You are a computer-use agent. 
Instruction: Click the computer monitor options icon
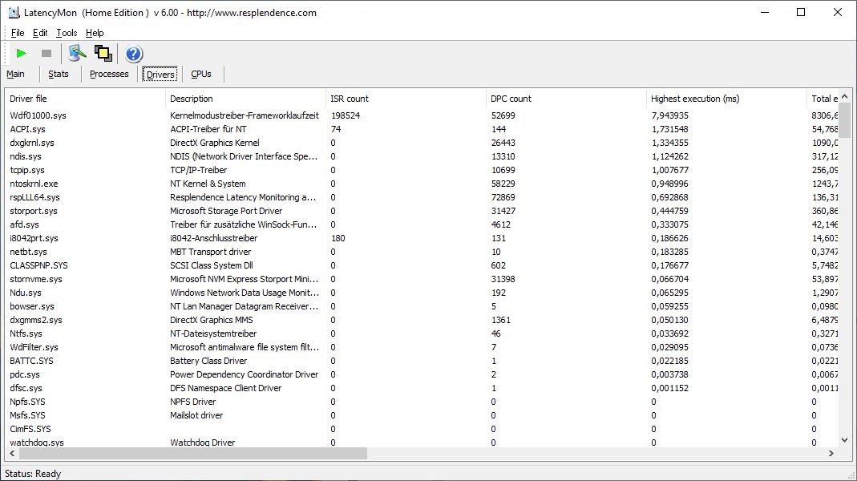coord(77,54)
